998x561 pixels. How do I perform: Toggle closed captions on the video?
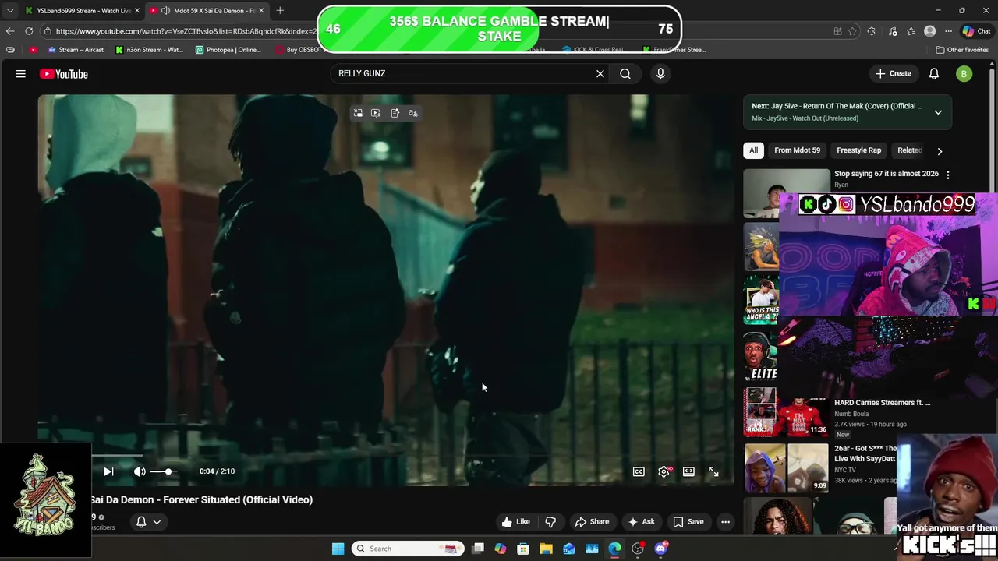639,471
